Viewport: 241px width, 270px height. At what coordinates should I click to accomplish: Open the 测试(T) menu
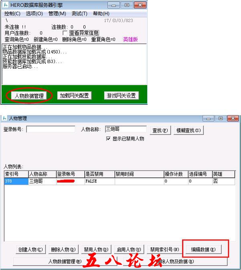pyautogui.click(x=79, y=13)
